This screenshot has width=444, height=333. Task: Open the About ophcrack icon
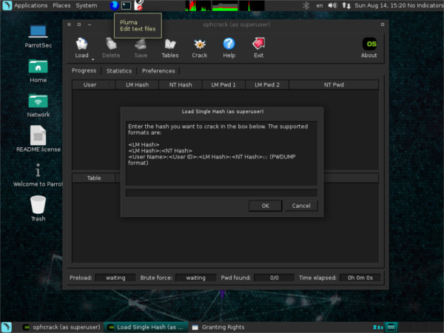[x=369, y=48]
